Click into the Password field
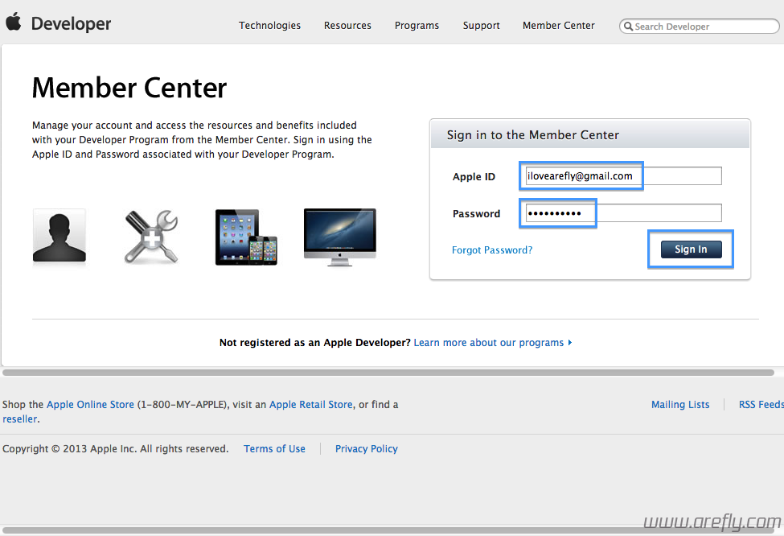 [x=623, y=213]
